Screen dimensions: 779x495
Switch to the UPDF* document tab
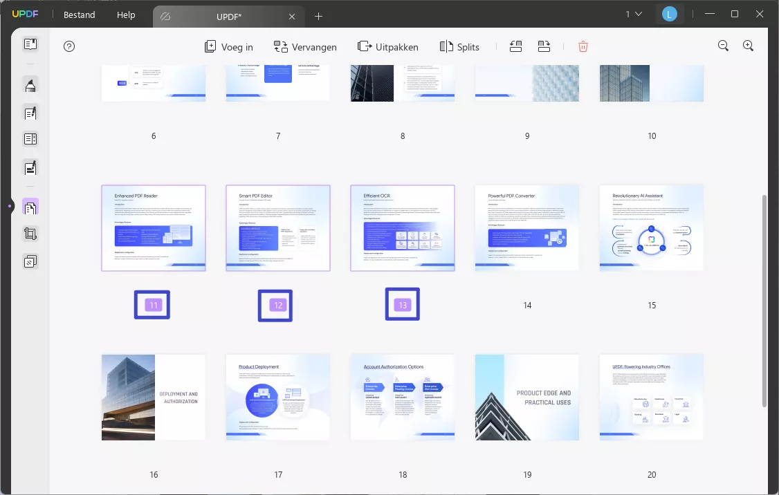(228, 17)
